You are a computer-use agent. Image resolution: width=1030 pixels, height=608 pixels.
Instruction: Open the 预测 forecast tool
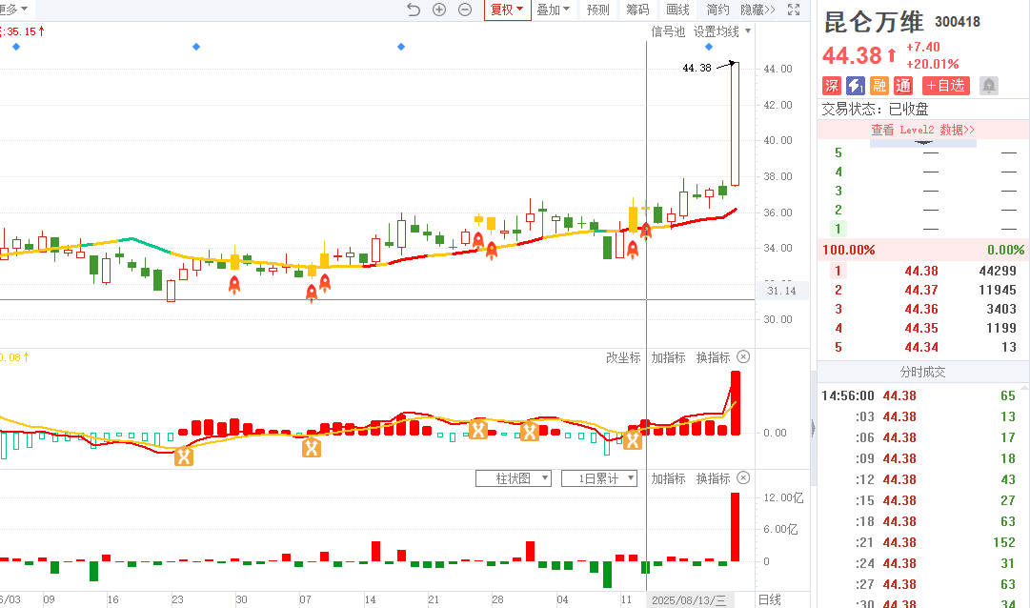coord(597,10)
